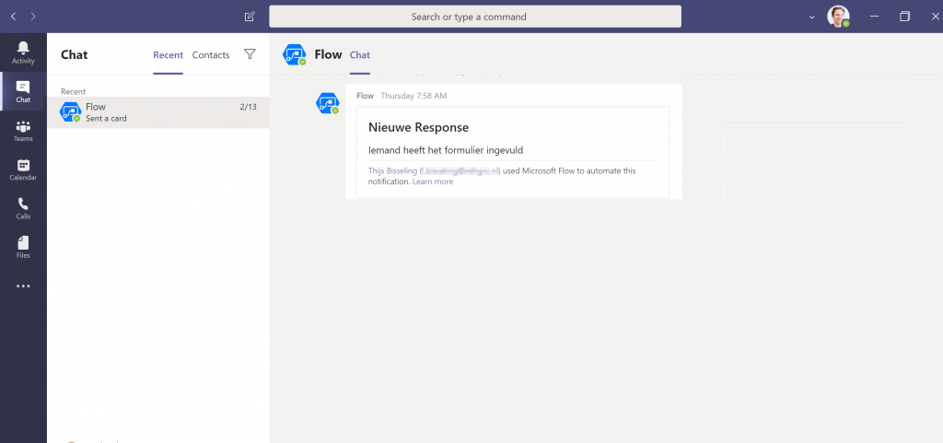The width and height of the screenshot is (943, 443).
Task: Click the 2/13 date in chat list
Action: (x=248, y=107)
